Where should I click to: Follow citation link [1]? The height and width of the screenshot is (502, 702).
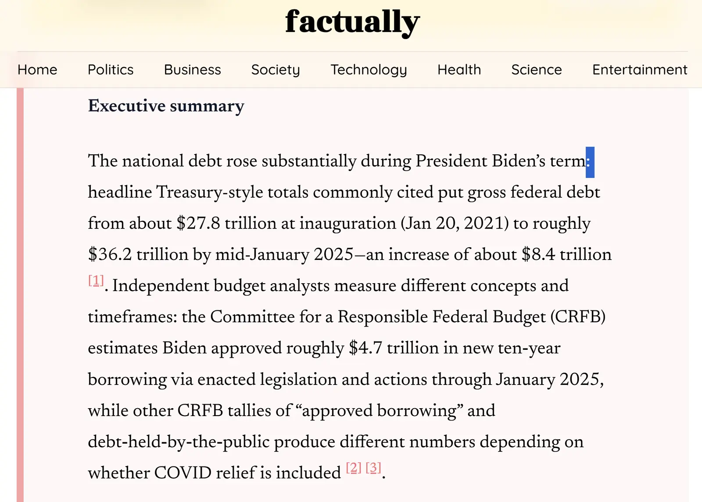(x=96, y=281)
